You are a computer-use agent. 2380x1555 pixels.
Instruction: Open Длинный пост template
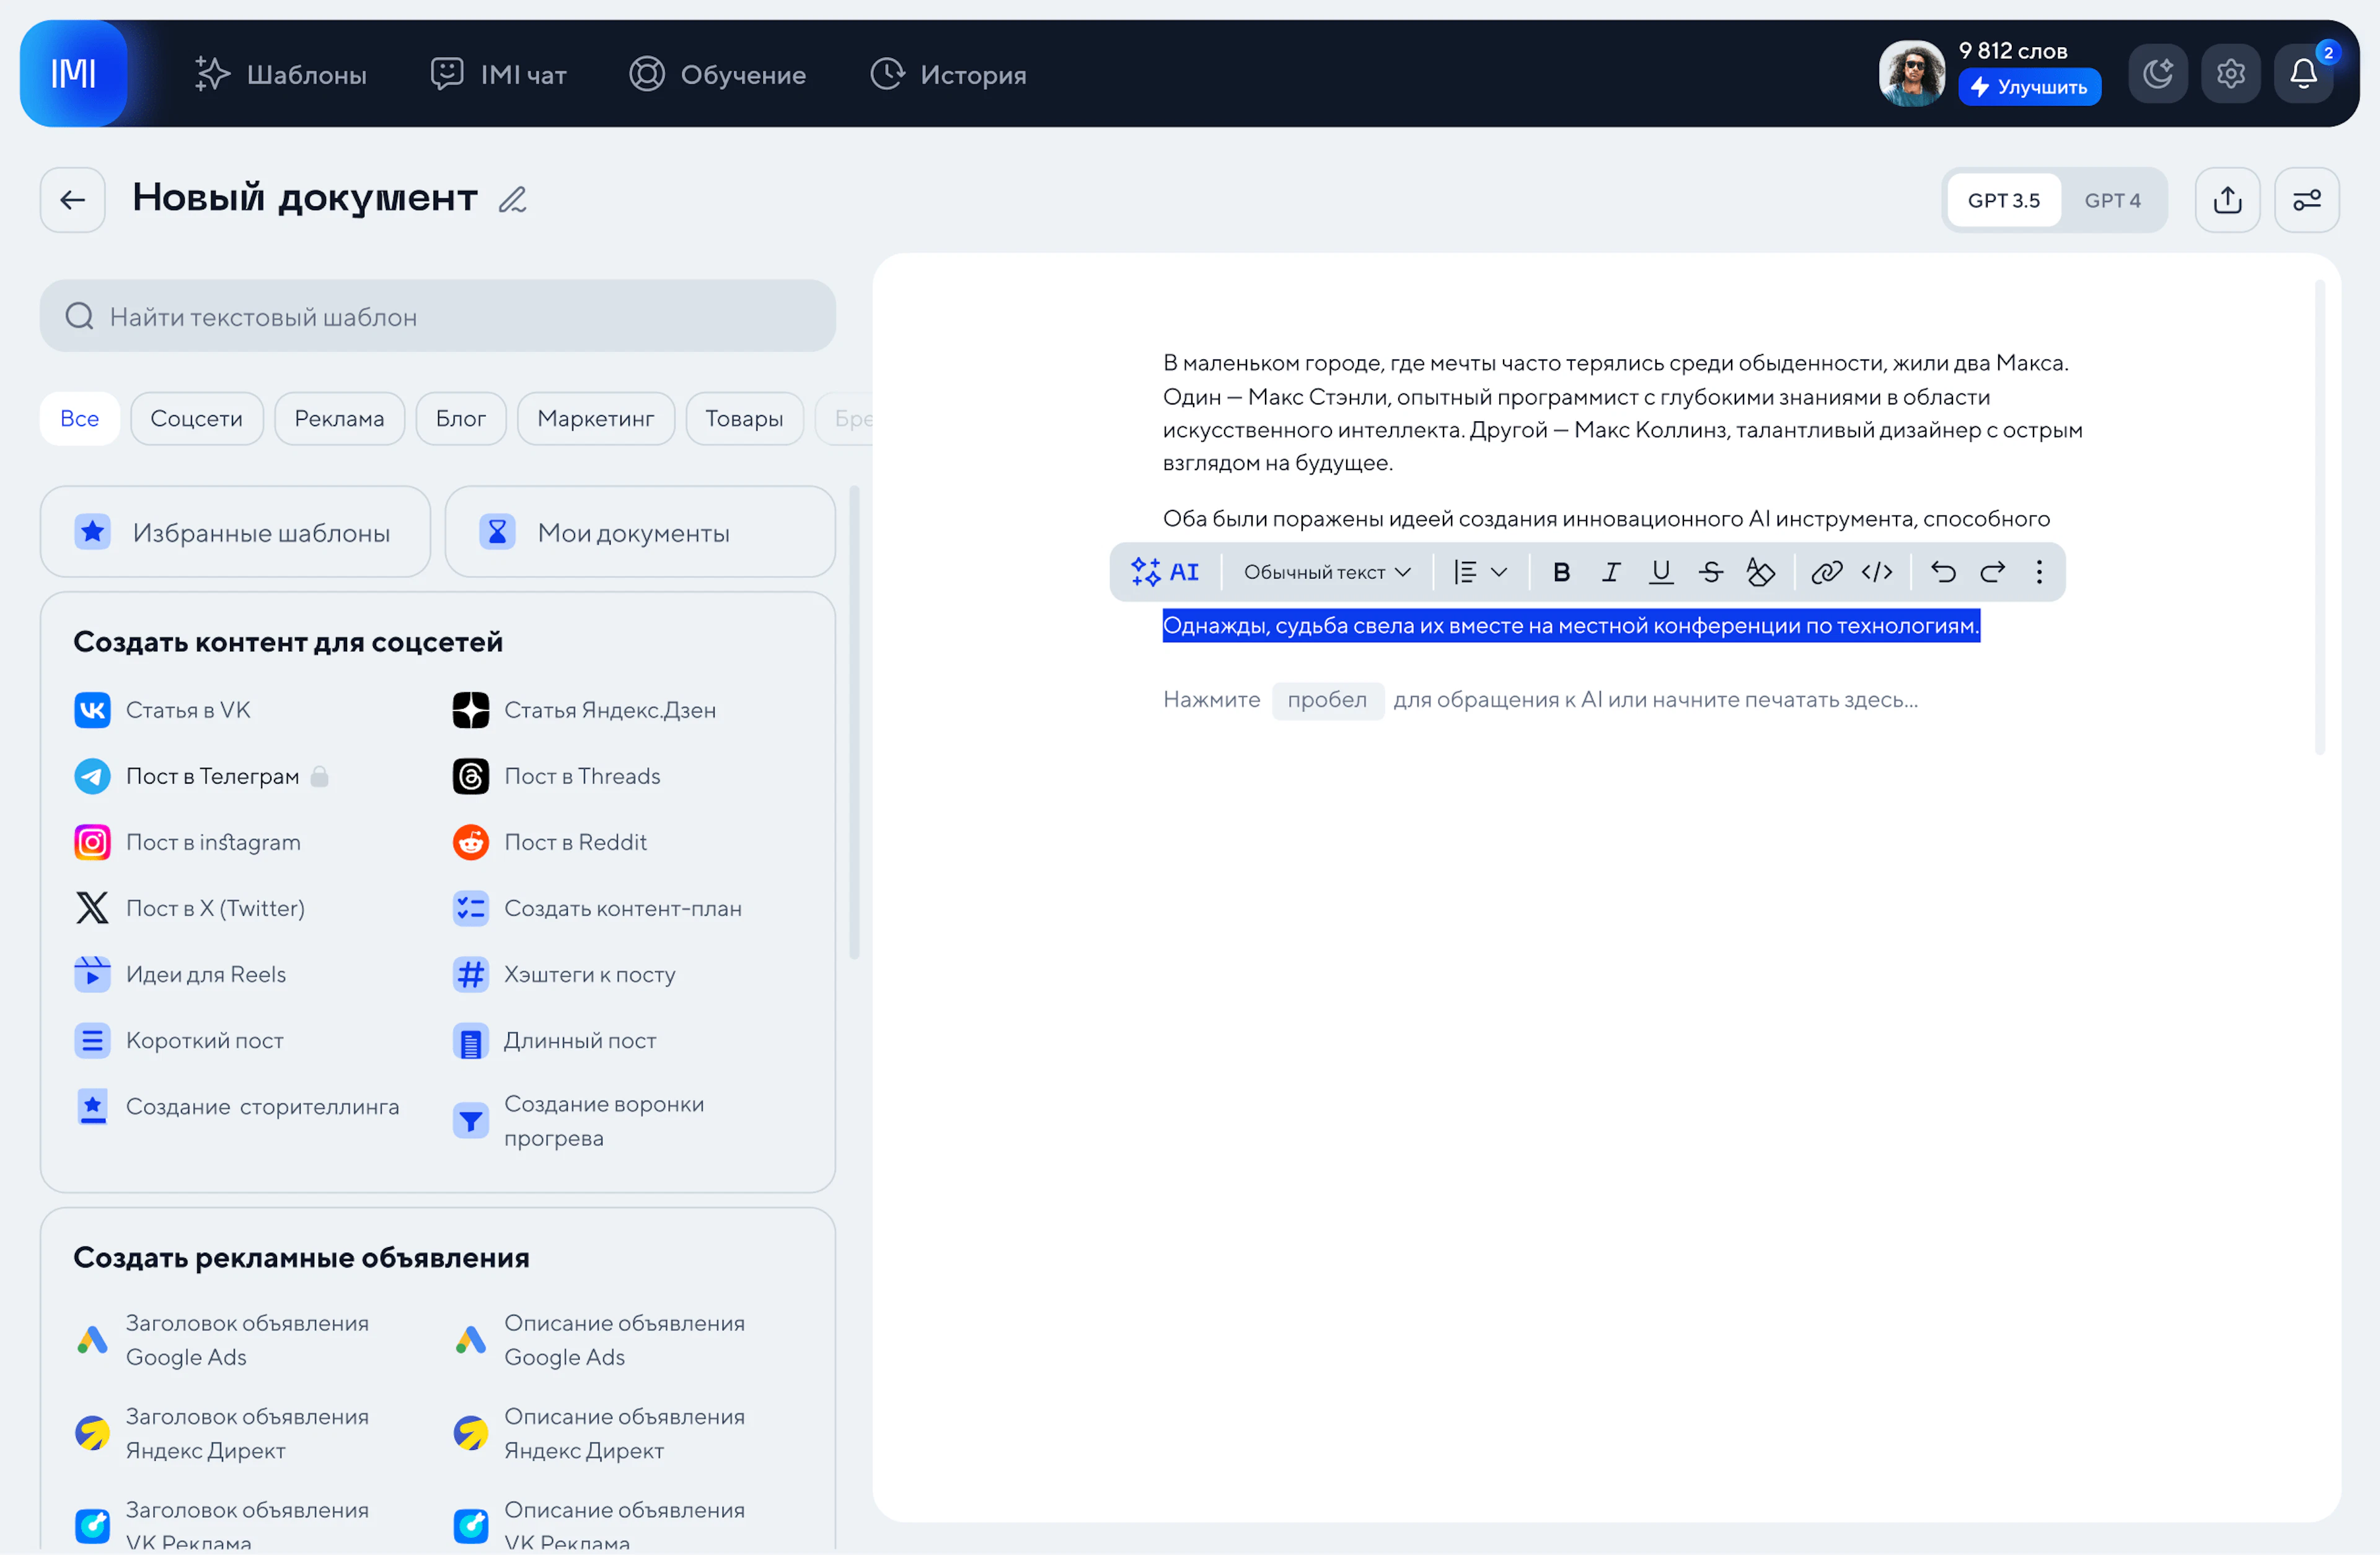[555, 1040]
